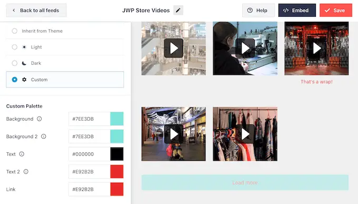Image resolution: width=358 pixels, height=204 pixels.
Task: Click the pencil icon to rename the feed
Action: tap(178, 11)
